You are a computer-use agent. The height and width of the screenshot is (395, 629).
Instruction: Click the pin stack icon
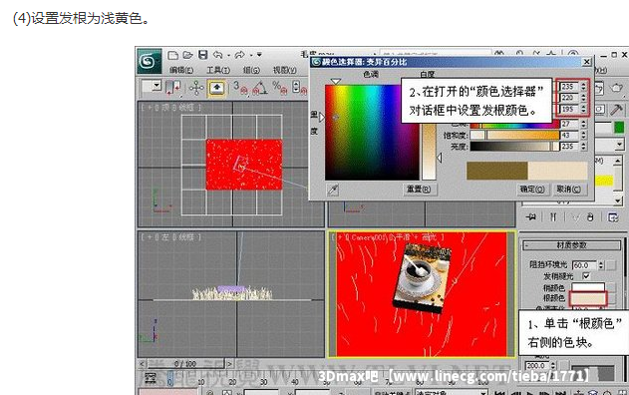pos(531,217)
